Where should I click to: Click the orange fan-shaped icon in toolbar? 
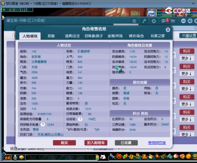pyautogui.click(x=183, y=156)
